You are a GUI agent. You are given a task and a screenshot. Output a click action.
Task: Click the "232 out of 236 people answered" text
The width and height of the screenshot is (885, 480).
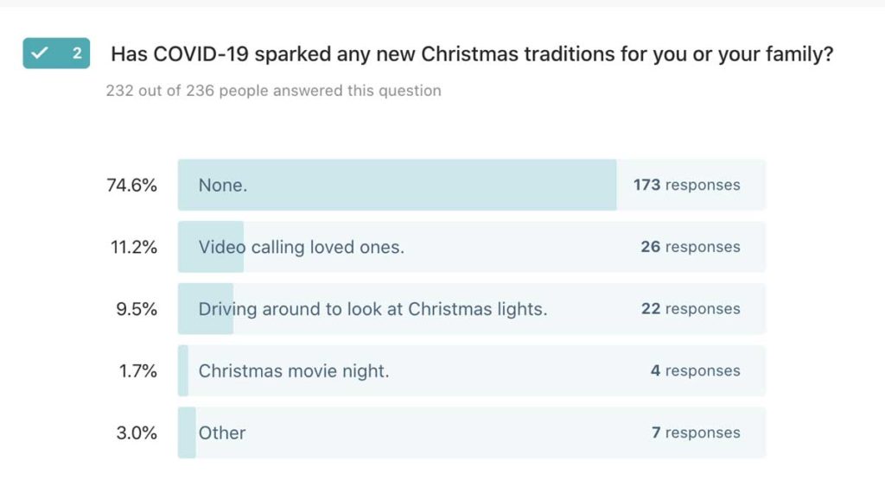273,91
